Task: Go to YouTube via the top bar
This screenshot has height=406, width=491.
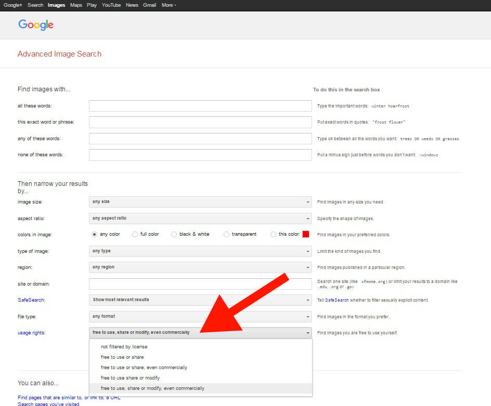Action: tap(111, 5)
